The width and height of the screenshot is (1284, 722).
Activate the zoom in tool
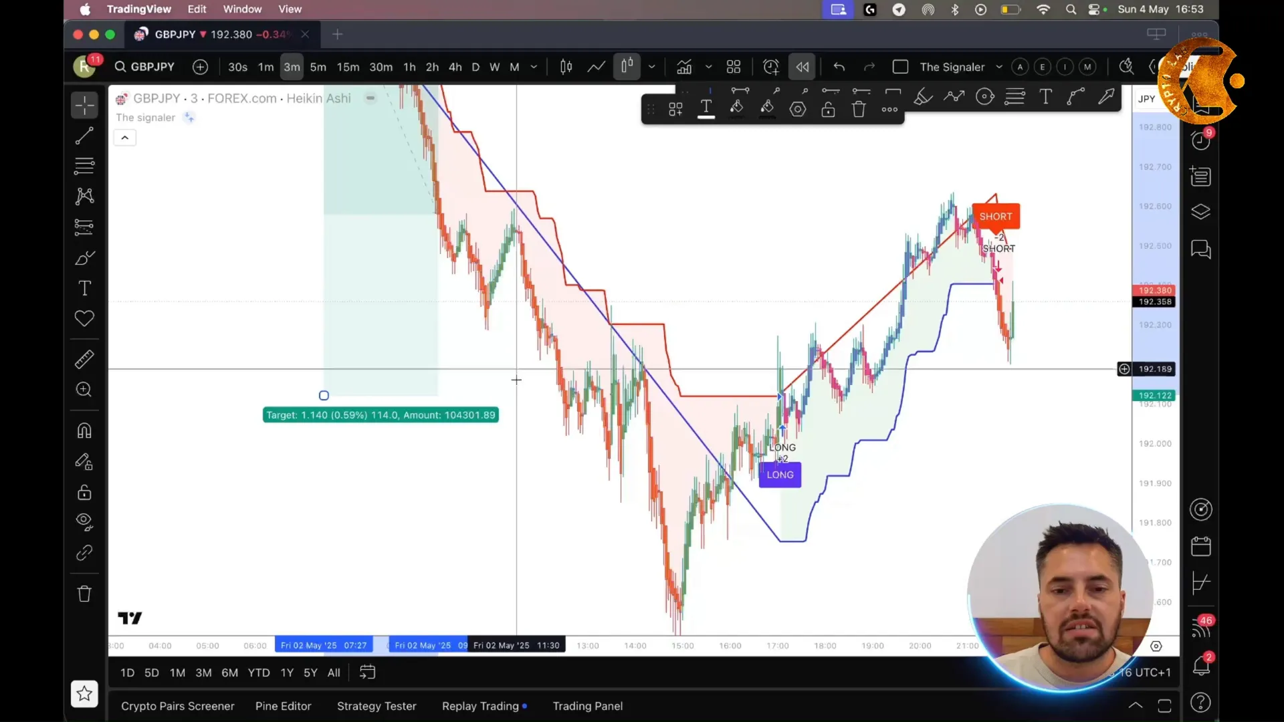[x=84, y=390]
